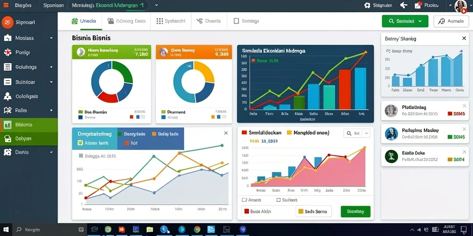Click the green button under the area chart
The image size is (473, 236).
(x=355, y=211)
